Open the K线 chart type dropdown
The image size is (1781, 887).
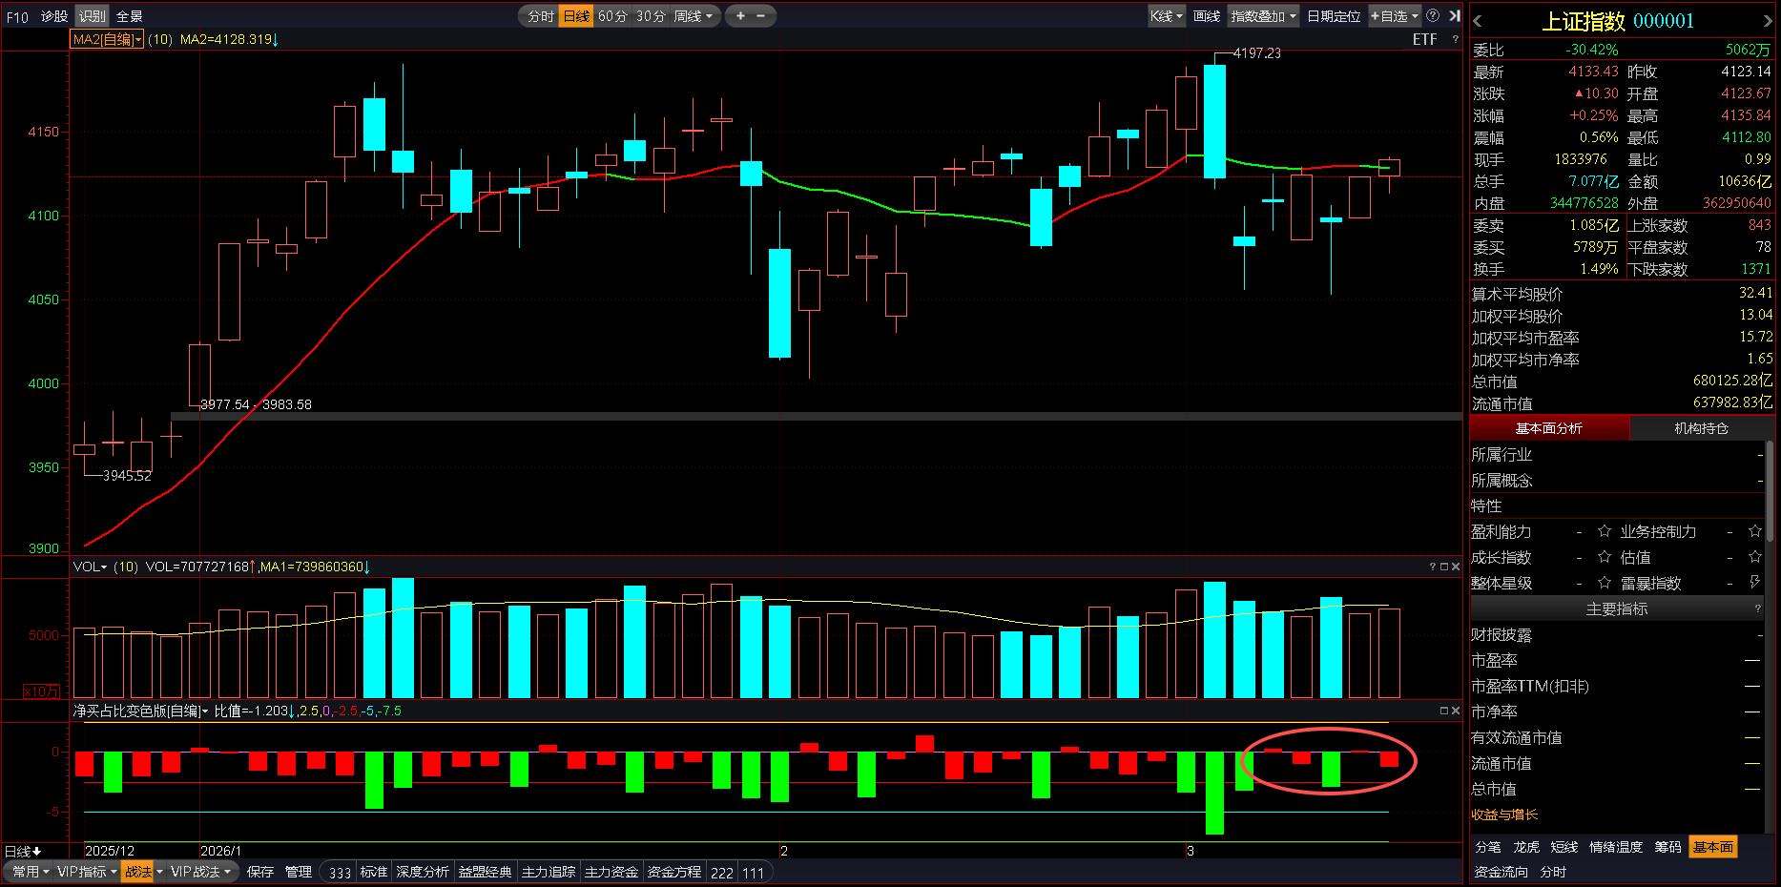click(1166, 16)
